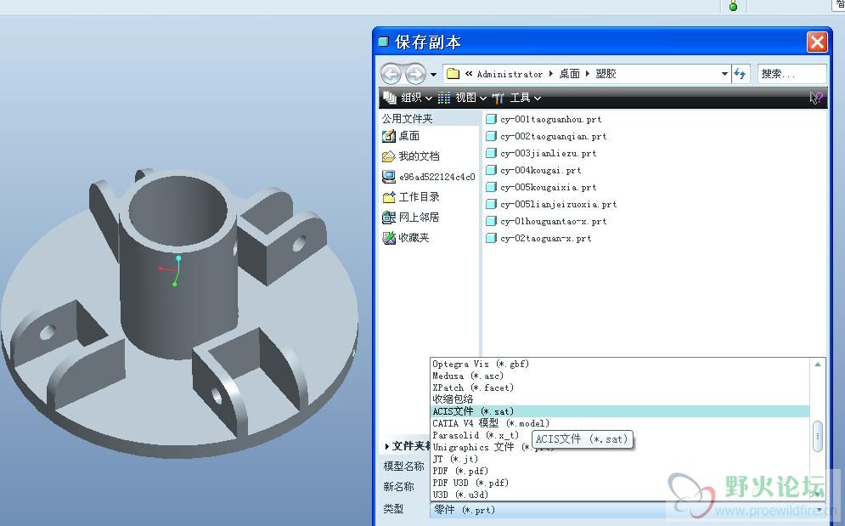Grab the type list scrollbar thumb
845x526 pixels.
click(x=818, y=436)
